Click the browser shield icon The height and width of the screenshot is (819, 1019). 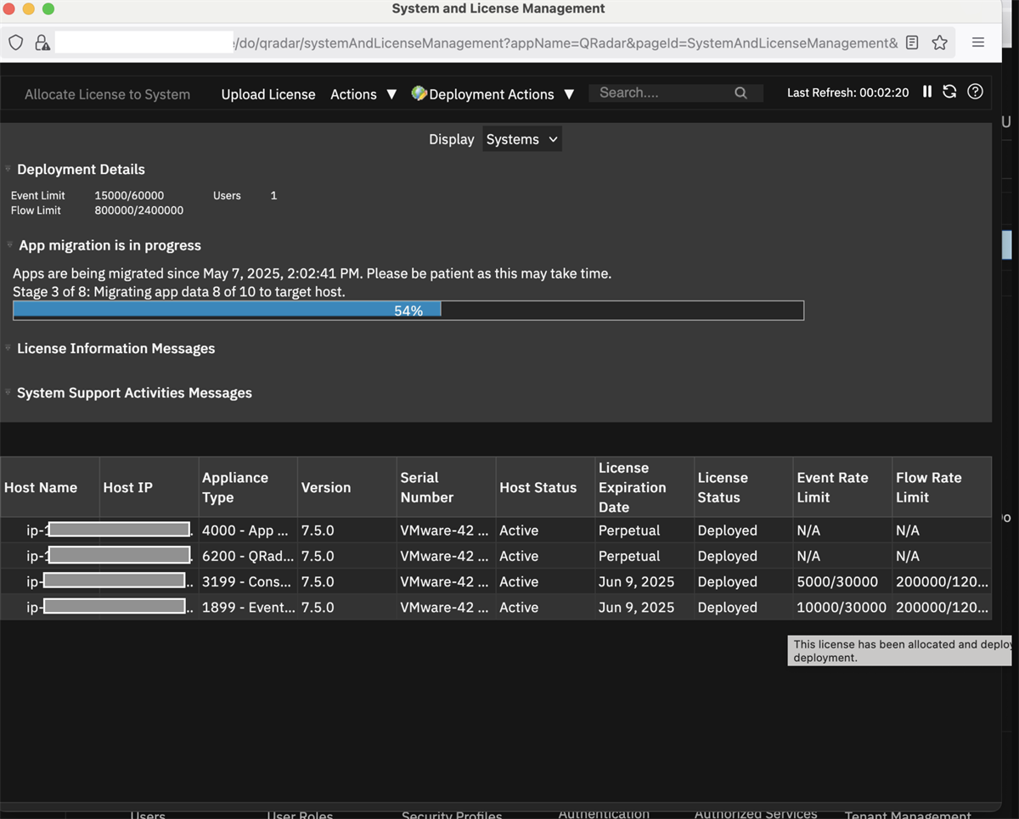coord(16,42)
